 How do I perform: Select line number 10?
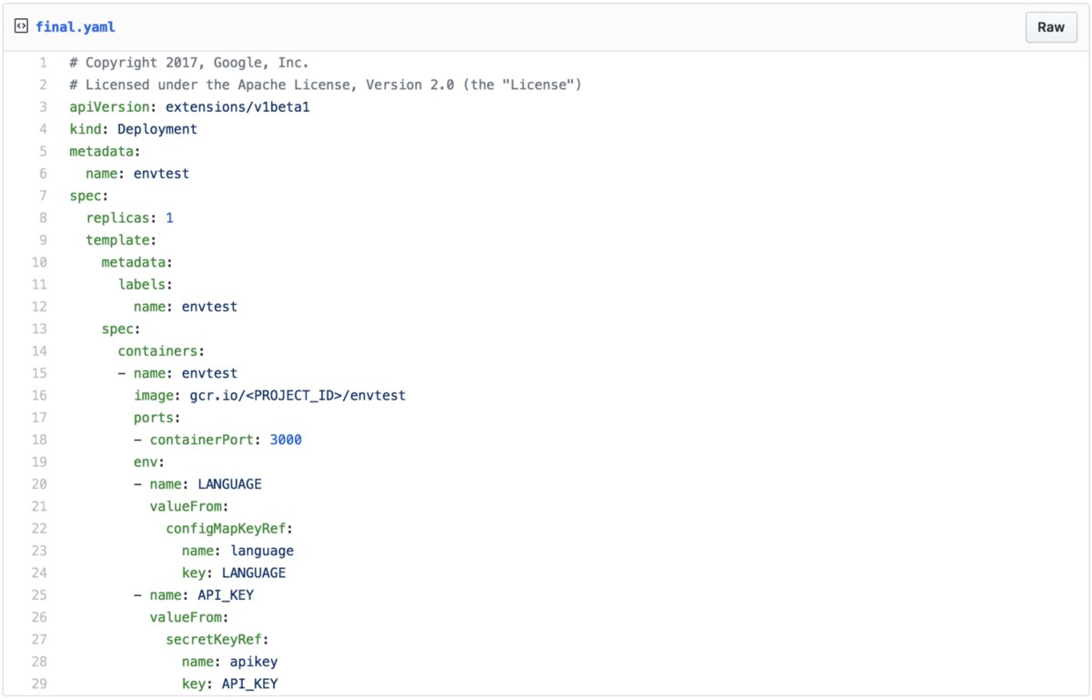[x=39, y=262]
